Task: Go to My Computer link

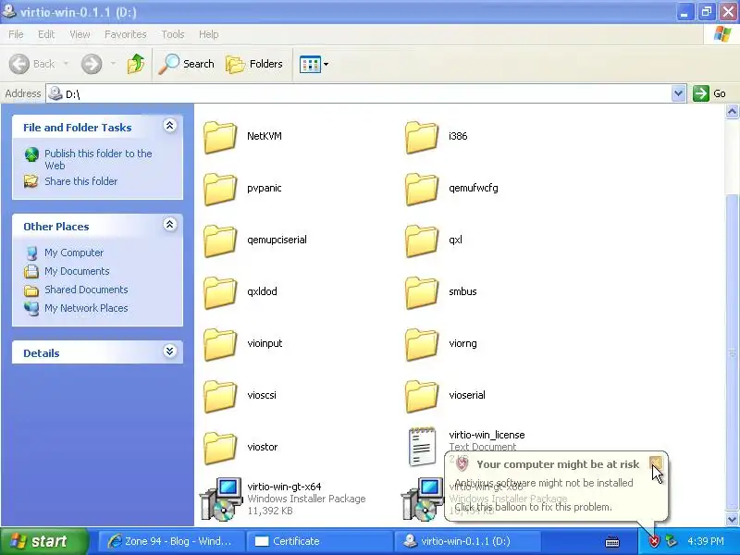Action: pos(74,253)
